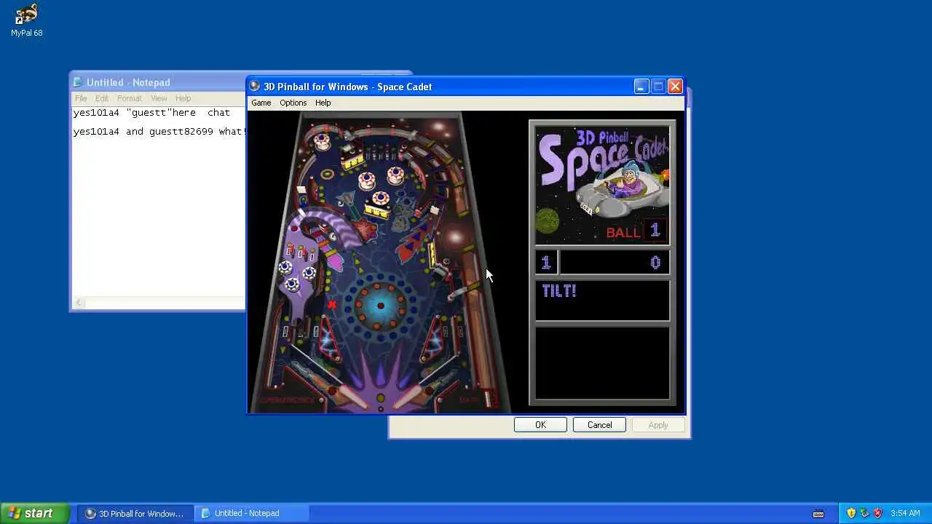Click the 3D Pinball Space Cadet logo image
This screenshot has height=524, width=932.
point(602,186)
